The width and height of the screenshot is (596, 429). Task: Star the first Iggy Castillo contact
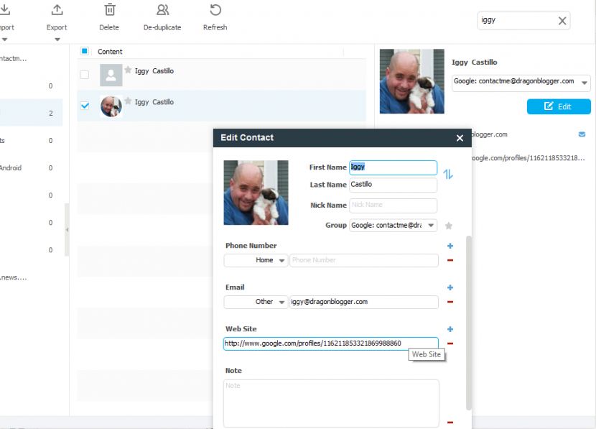128,70
